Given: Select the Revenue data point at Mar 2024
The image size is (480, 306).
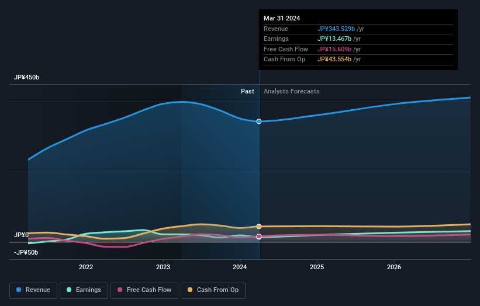Looking at the screenshot, I should point(259,121).
